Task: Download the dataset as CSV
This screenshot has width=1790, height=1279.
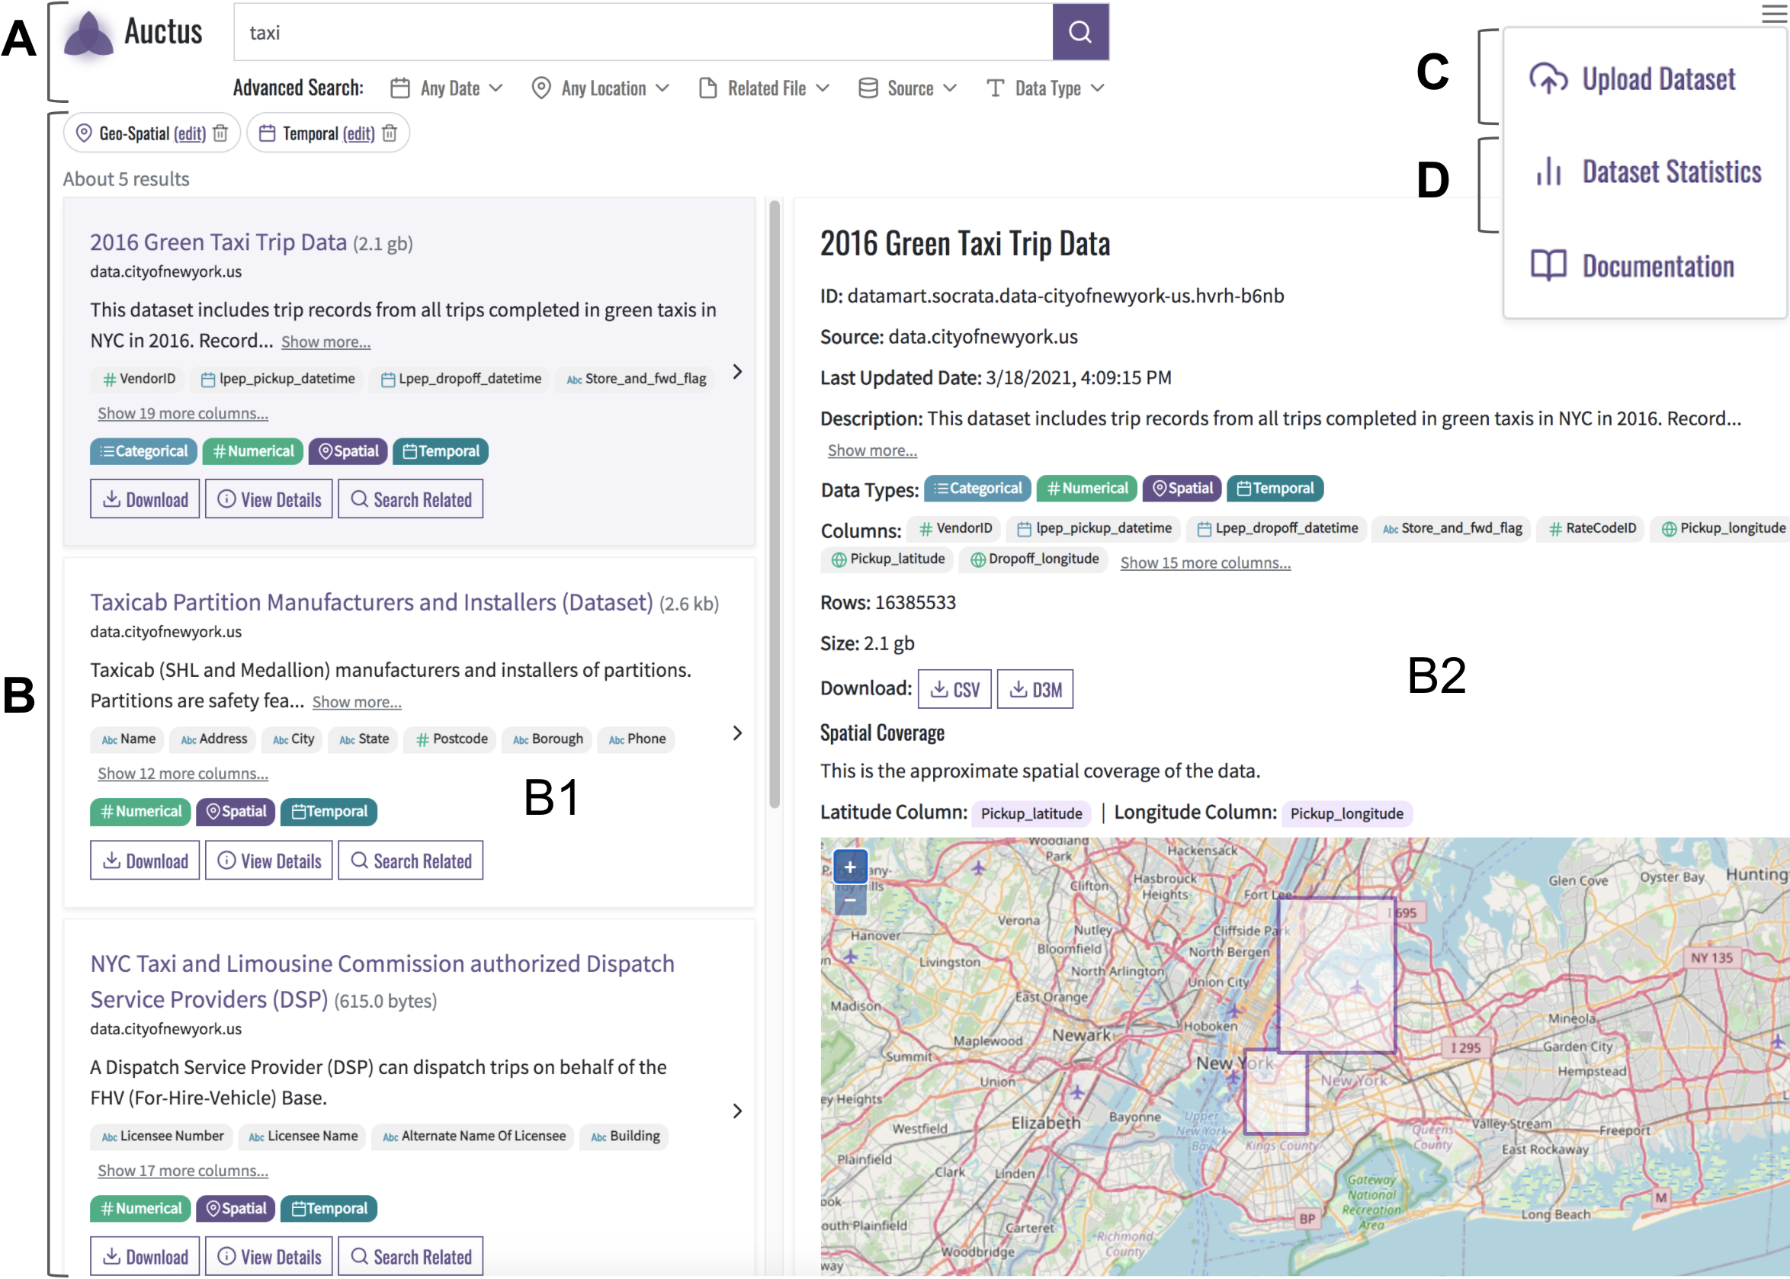Action: [x=954, y=689]
